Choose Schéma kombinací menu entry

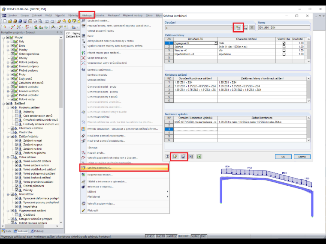point(124,168)
